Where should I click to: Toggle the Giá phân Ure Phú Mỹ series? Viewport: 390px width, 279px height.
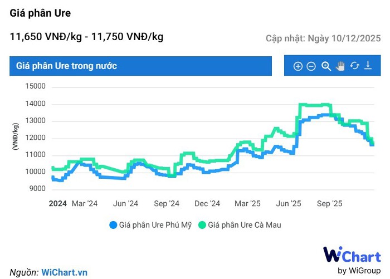155,225
